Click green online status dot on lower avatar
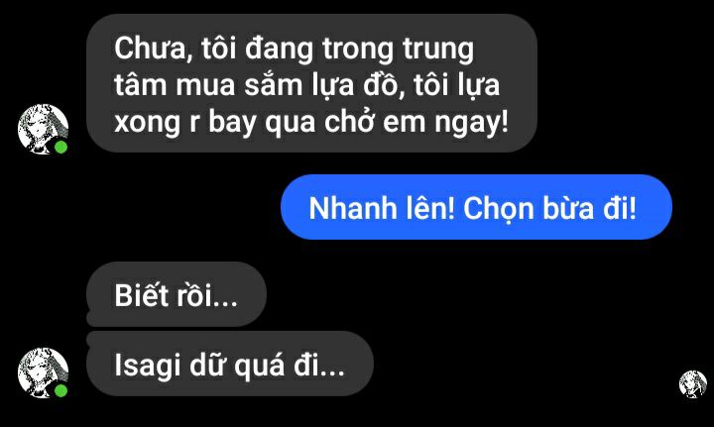The height and width of the screenshot is (427, 714). 61,390
